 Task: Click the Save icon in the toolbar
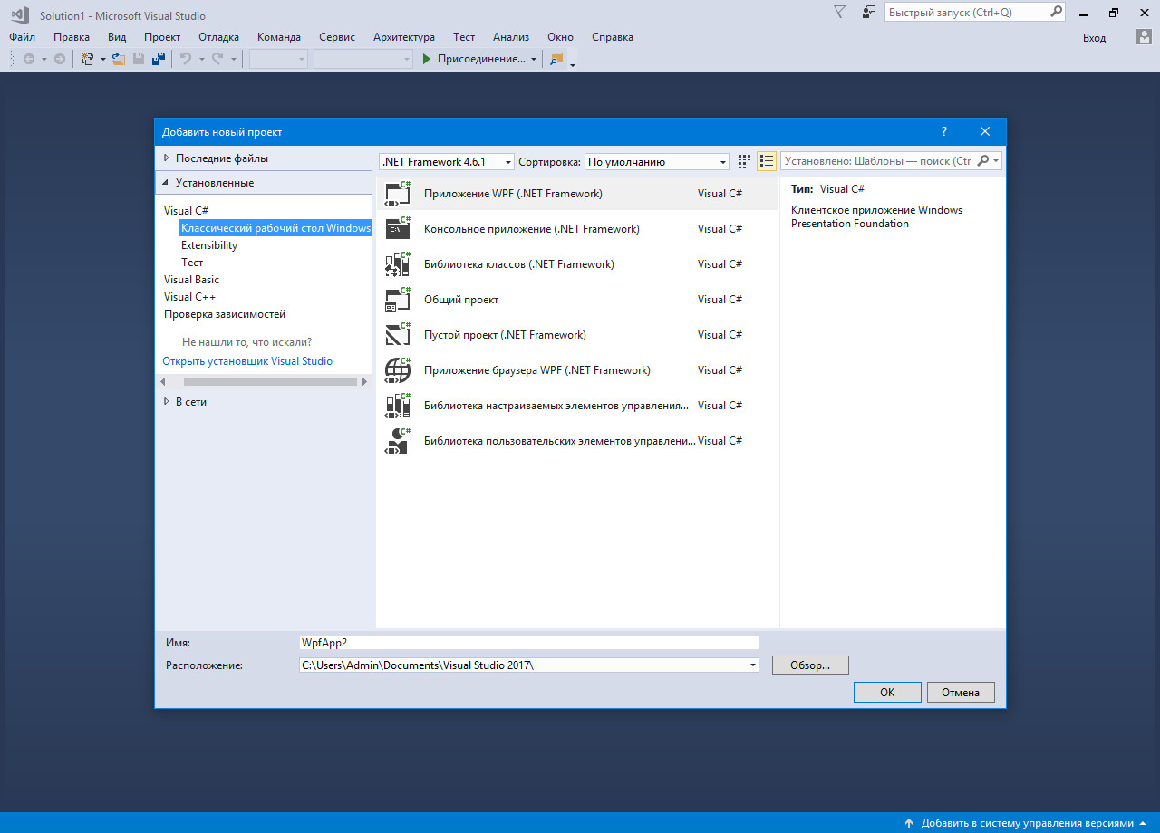[x=139, y=59]
